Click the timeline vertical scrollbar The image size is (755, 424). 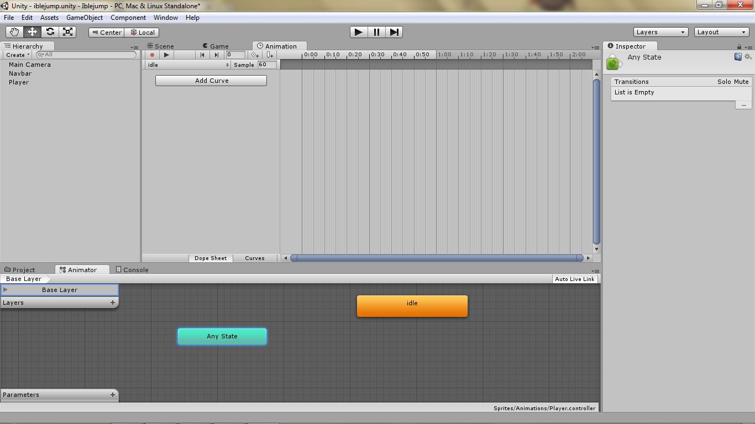596,162
